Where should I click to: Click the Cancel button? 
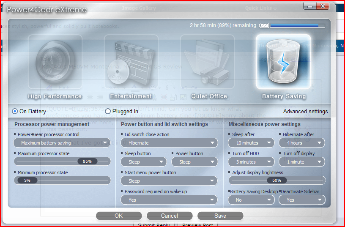[170, 216]
